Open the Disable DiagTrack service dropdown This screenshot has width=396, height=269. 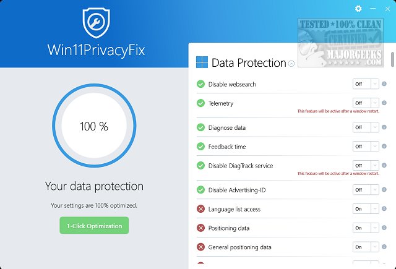[x=365, y=166]
